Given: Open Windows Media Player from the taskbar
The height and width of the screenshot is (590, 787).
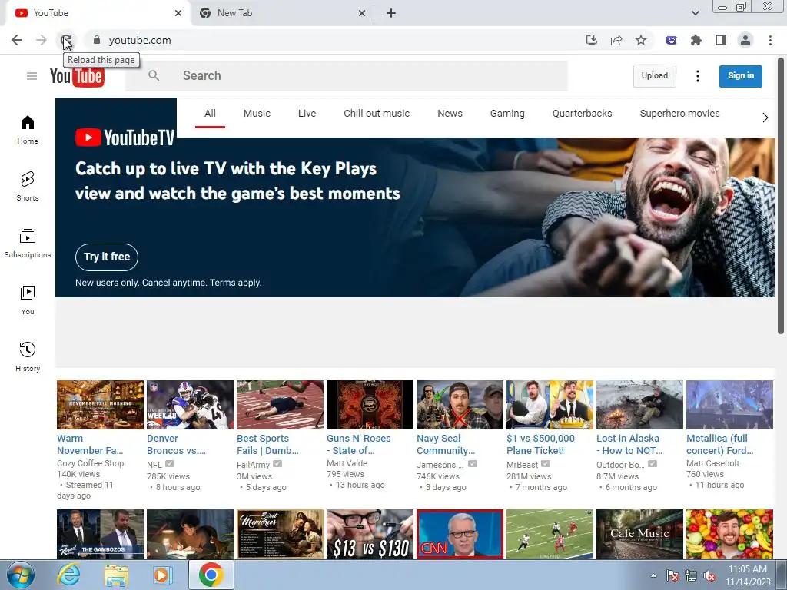Looking at the screenshot, I should tap(162, 575).
